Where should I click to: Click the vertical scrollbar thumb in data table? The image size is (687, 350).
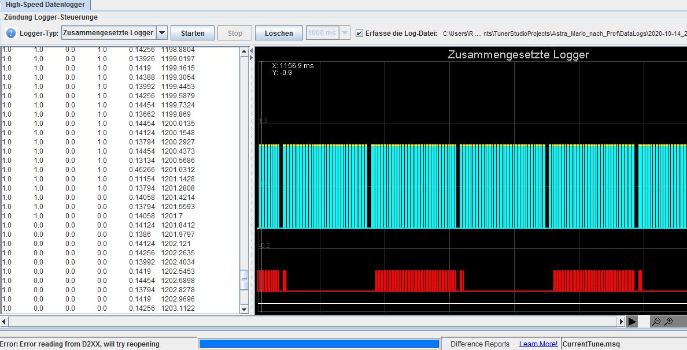click(x=244, y=280)
